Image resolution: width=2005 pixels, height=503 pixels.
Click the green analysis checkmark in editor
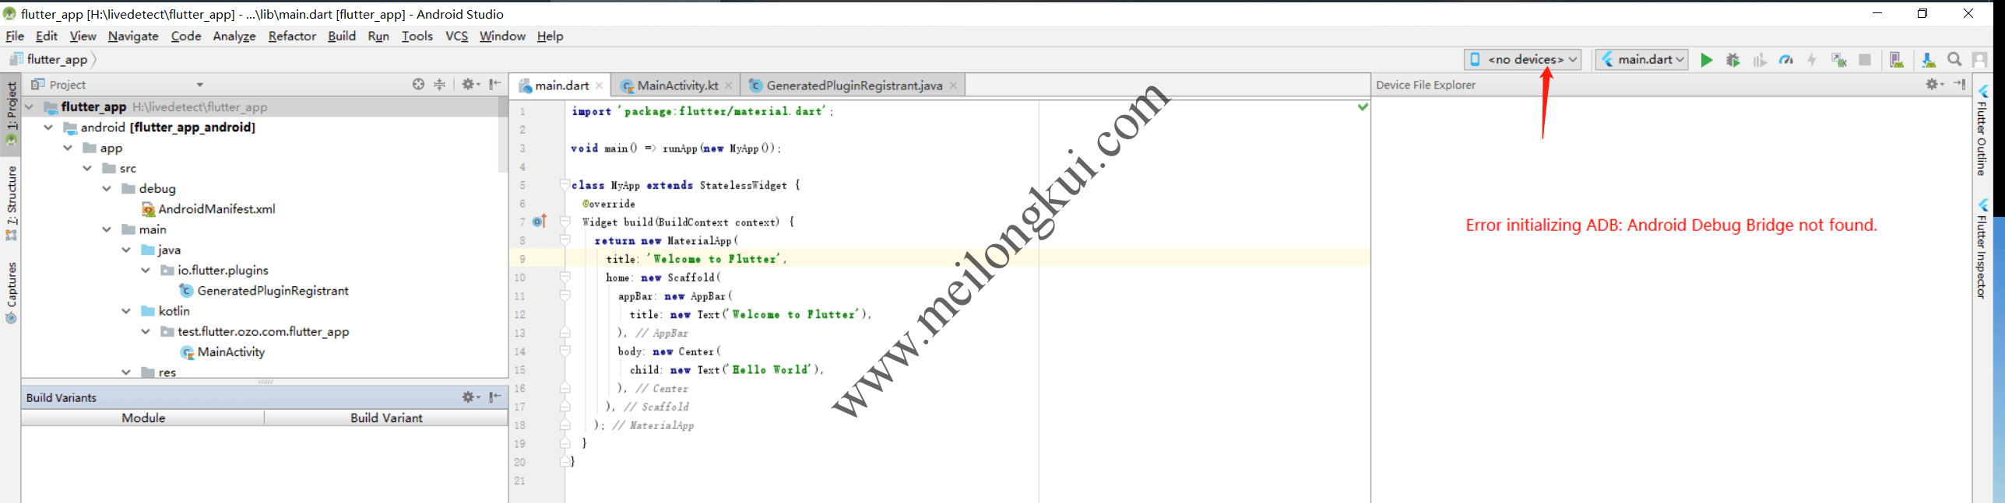[1363, 107]
